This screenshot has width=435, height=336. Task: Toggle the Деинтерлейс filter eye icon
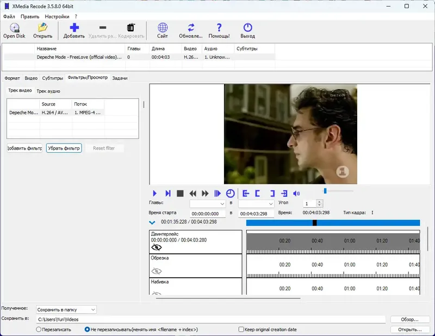157,247
